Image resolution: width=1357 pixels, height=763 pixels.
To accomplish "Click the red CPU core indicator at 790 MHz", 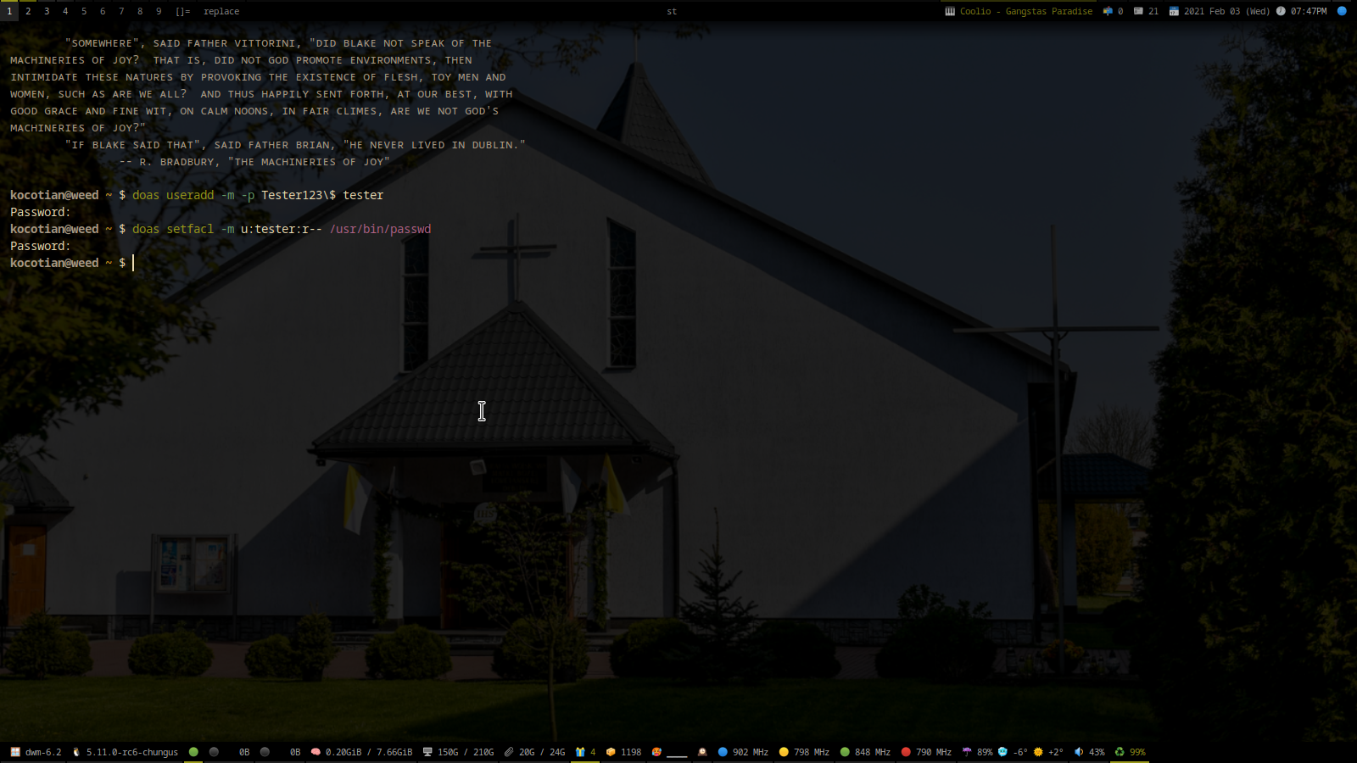I will tap(906, 752).
